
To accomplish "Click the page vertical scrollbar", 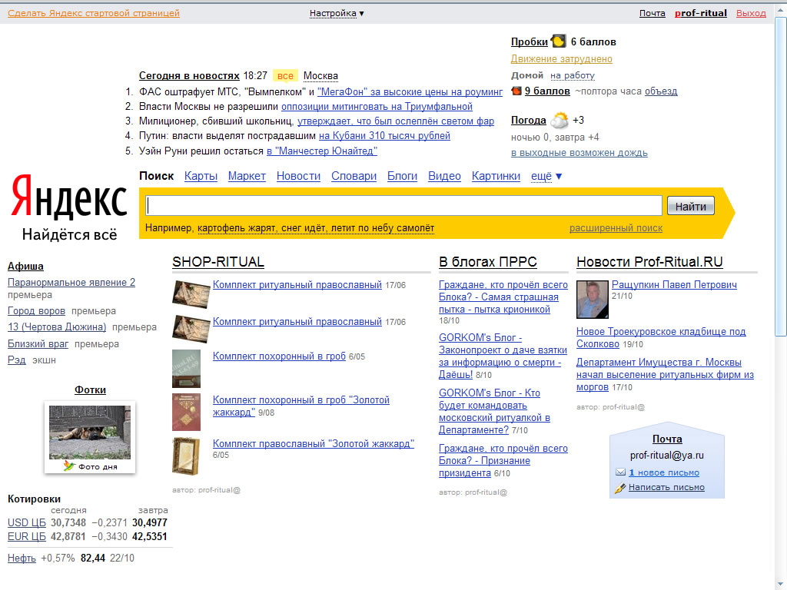I will [x=781, y=177].
